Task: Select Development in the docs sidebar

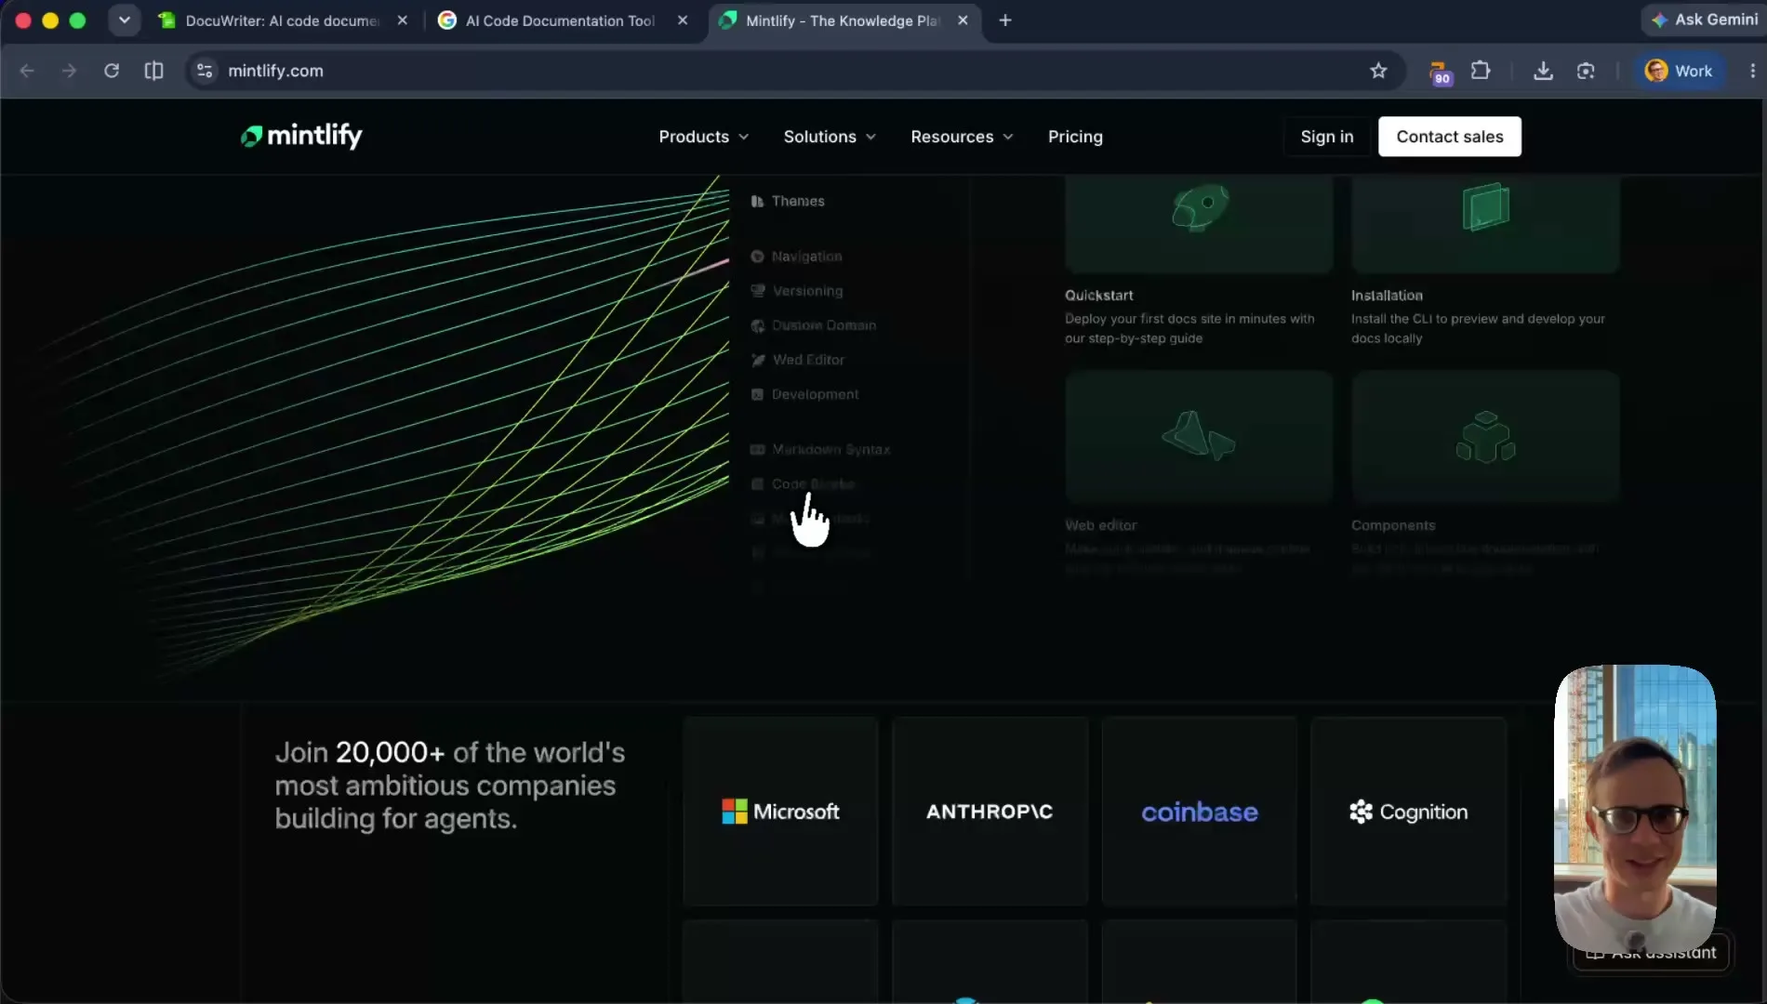Action: click(x=805, y=394)
